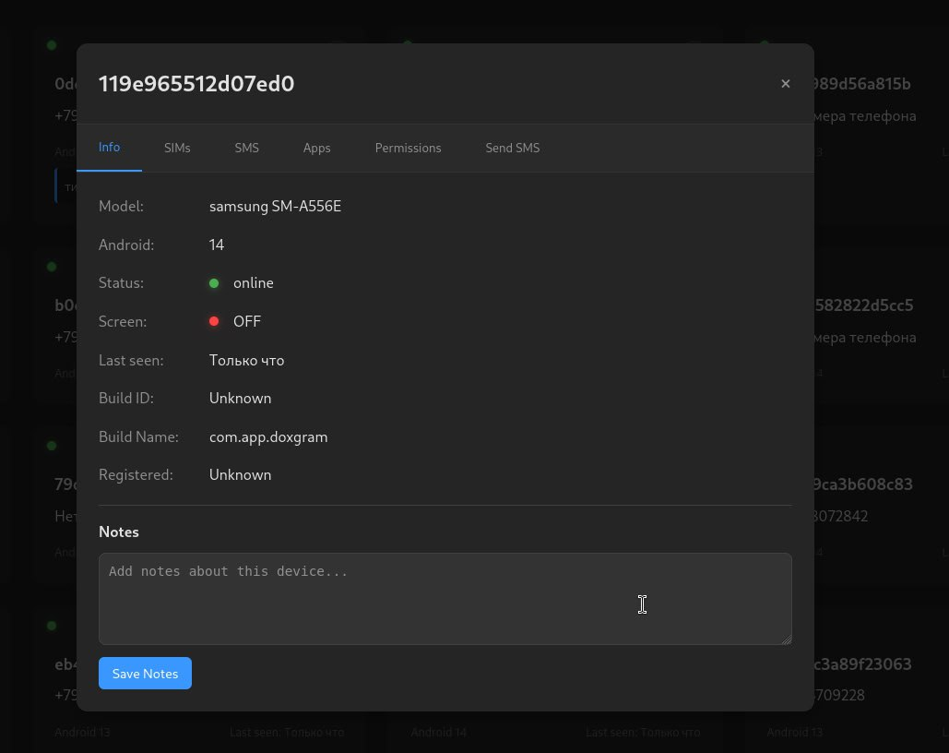Click the notes text area resize handle
This screenshot has height=753, width=949.
tap(787, 639)
